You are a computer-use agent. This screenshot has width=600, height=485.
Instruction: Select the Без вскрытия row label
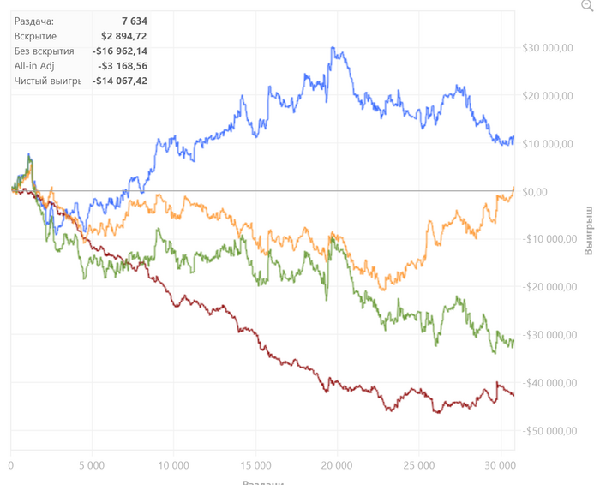pyautogui.click(x=45, y=51)
